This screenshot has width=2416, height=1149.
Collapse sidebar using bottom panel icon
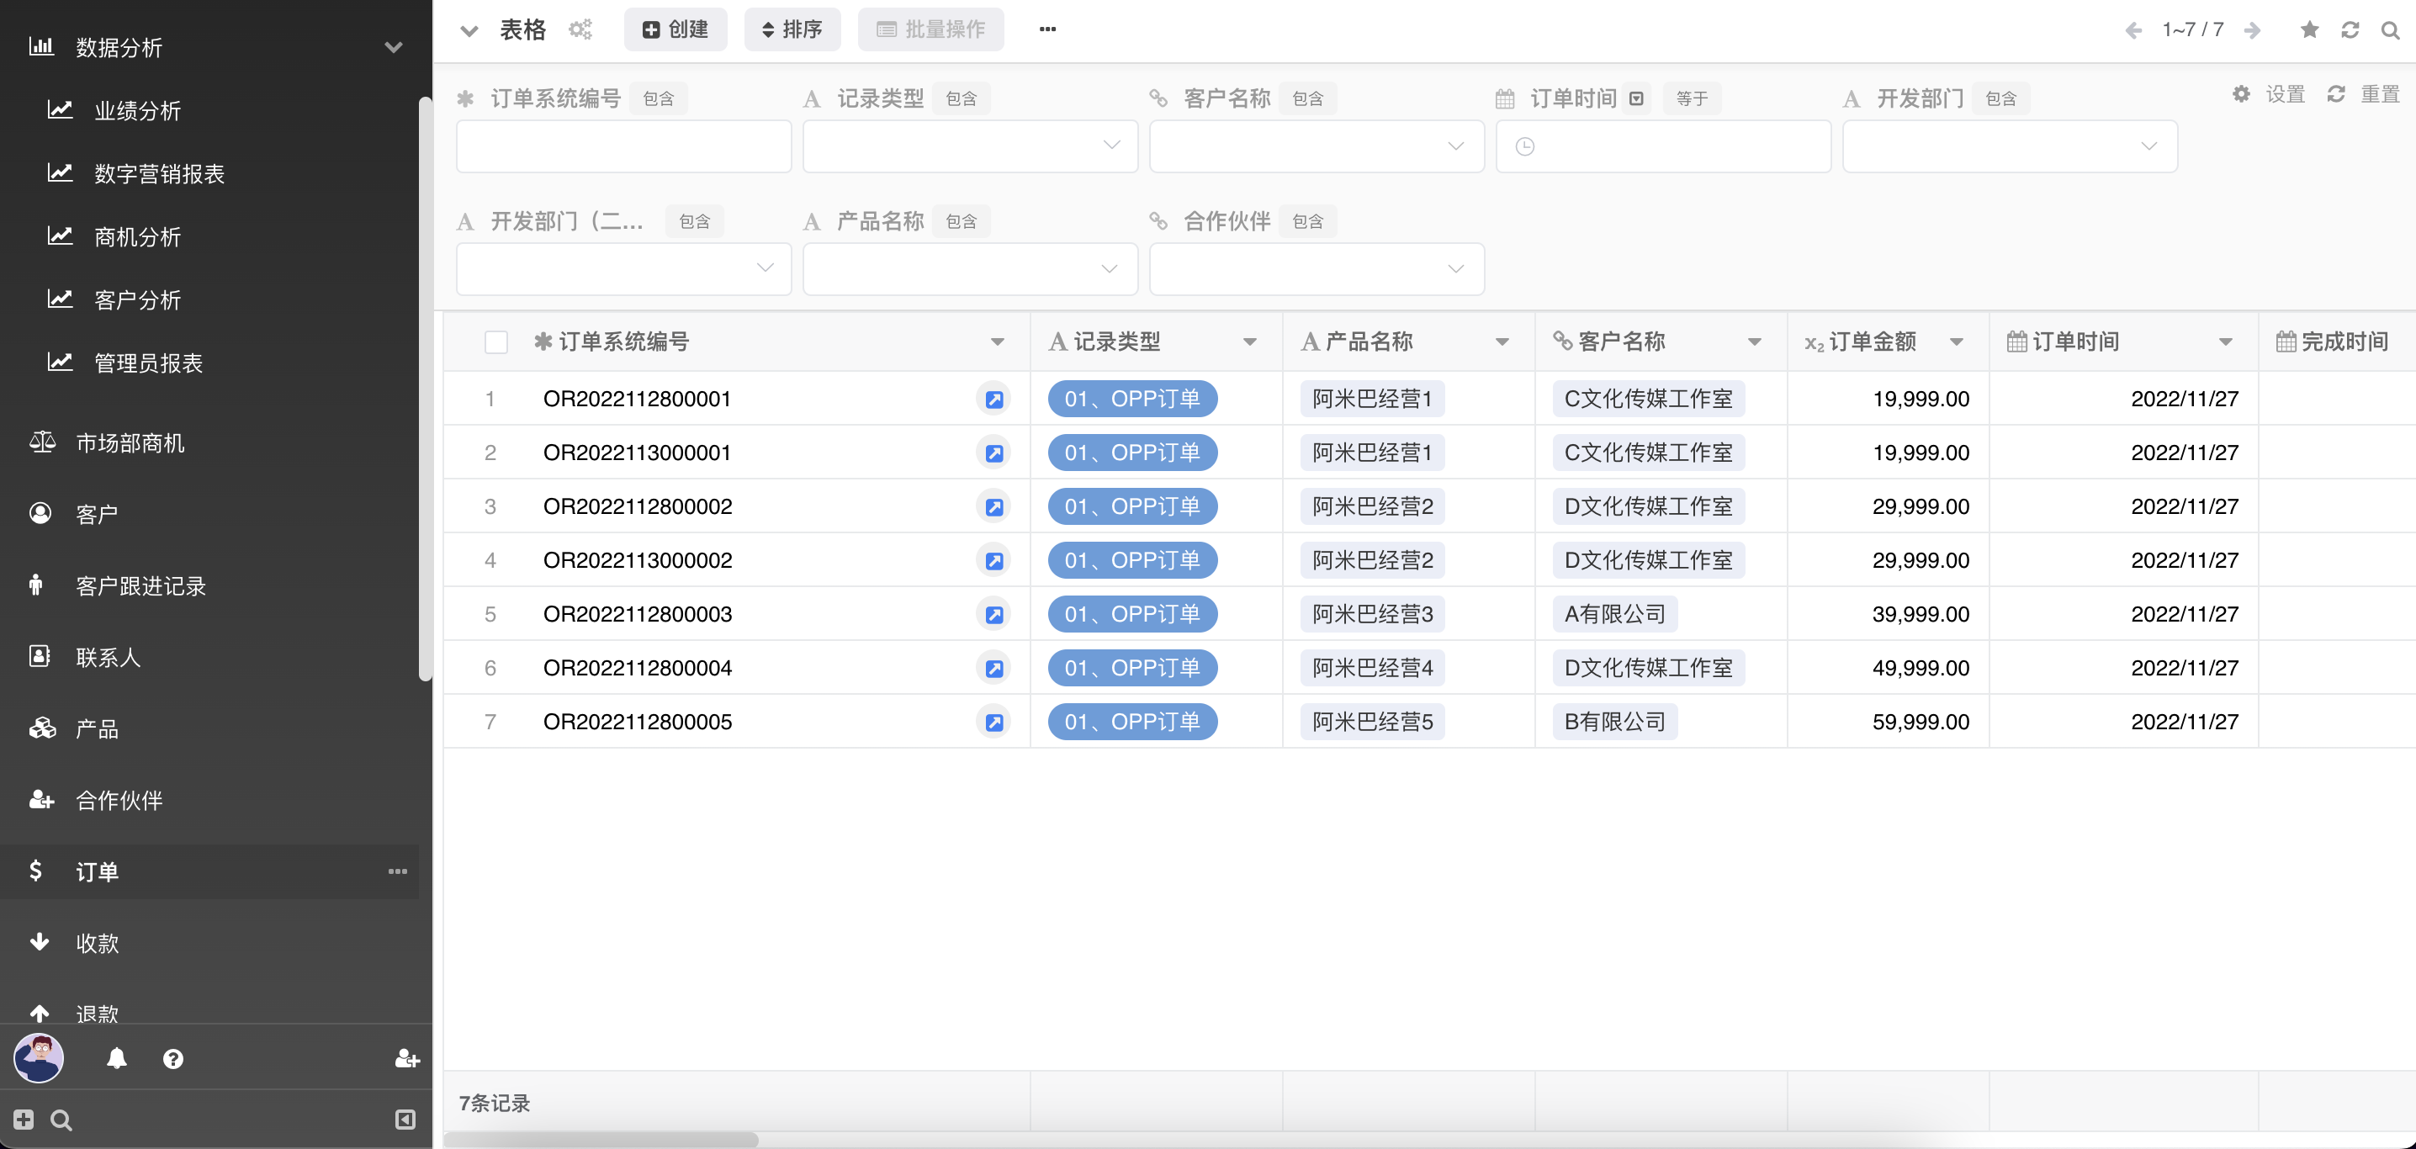[405, 1119]
